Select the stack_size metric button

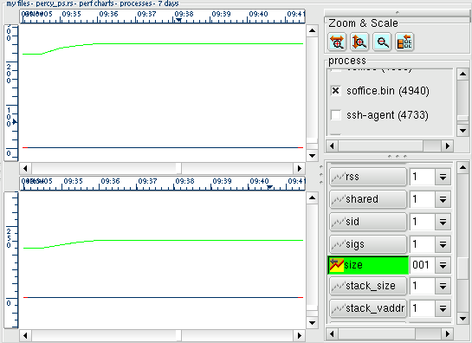tap(368, 286)
